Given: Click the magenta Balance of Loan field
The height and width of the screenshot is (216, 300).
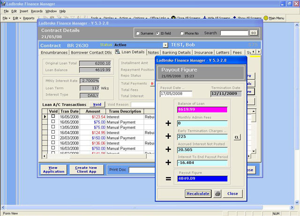Looking at the screenshot, I should click(202, 110).
